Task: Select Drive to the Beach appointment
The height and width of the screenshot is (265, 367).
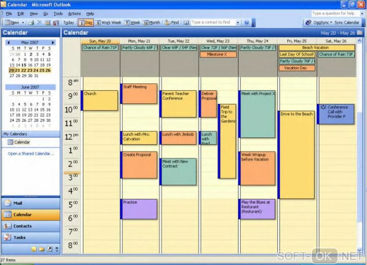Action: [x=297, y=155]
